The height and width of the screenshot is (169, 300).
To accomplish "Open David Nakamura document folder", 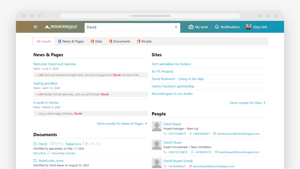I will pyautogui.click(x=69, y=144).
